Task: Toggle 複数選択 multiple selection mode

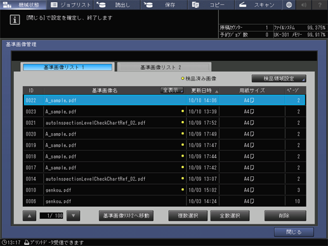Action: click(x=188, y=216)
